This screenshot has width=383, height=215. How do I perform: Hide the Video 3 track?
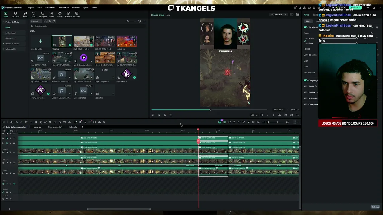(x=14, y=163)
